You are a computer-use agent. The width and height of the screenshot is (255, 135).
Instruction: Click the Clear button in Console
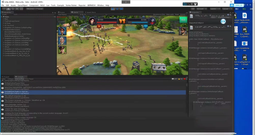coord(4,79)
